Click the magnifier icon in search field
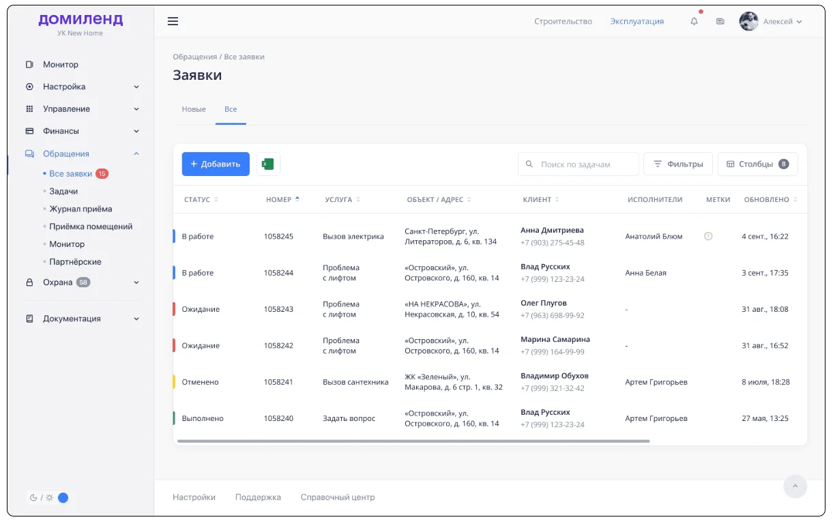The image size is (833, 524). coord(529,164)
